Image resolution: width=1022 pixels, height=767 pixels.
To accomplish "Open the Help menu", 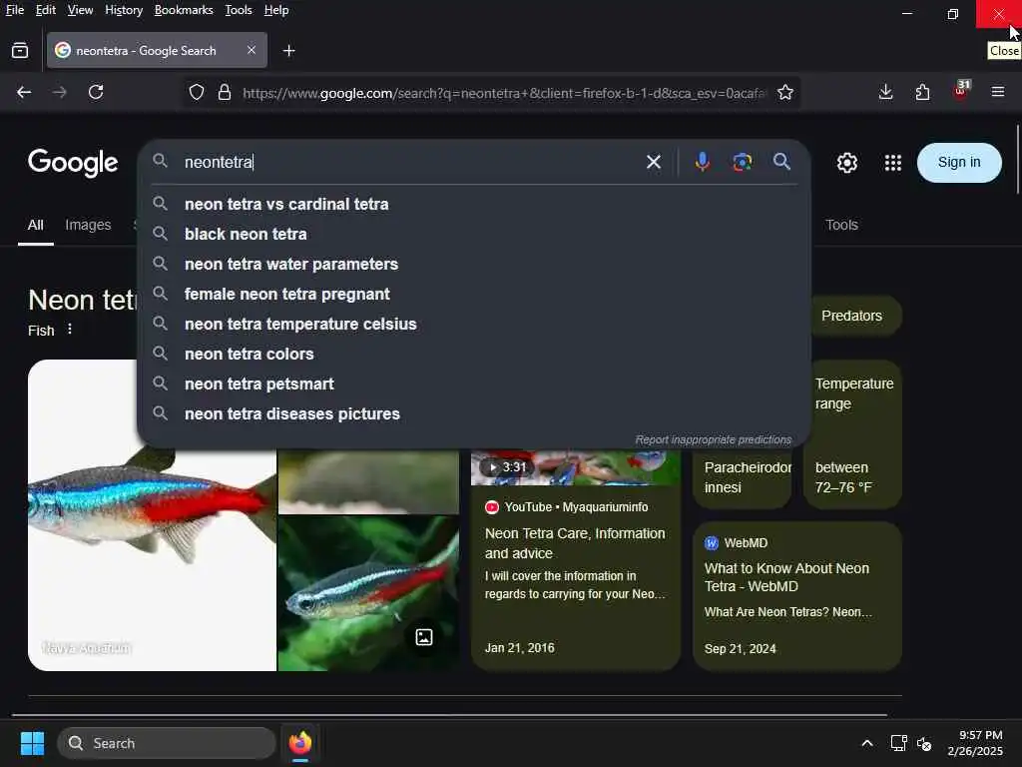I will (x=275, y=10).
